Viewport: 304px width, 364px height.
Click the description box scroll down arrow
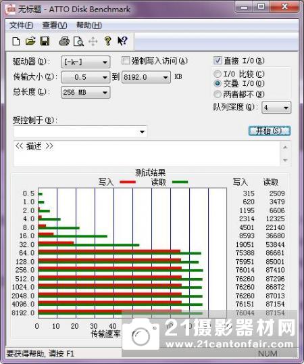(x=285, y=160)
